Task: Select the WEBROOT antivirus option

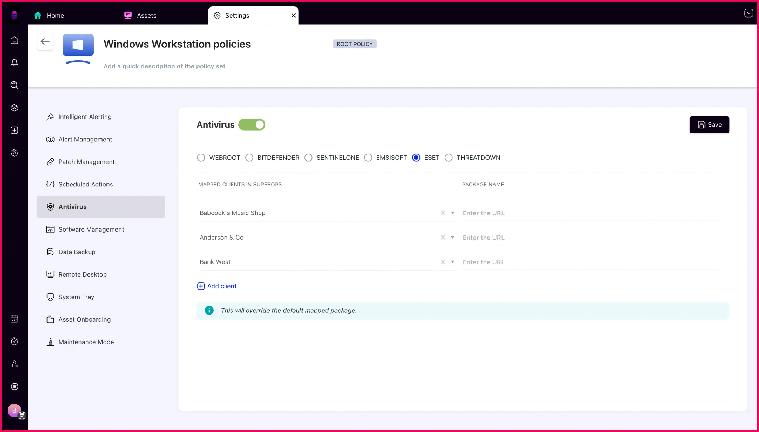Action: tap(201, 157)
